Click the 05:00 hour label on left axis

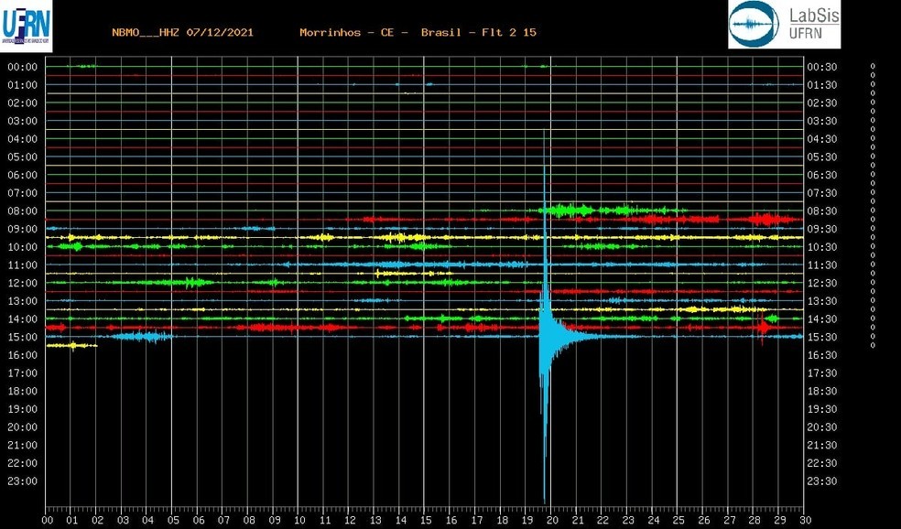pyautogui.click(x=22, y=157)
